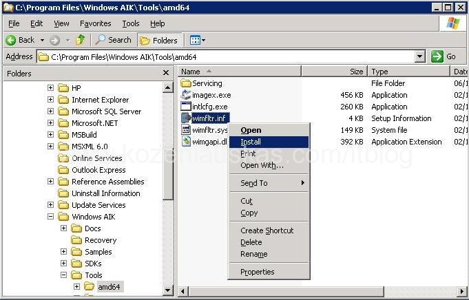Expand the HP folder node
The image size is (469, 300).
[50, 87]
